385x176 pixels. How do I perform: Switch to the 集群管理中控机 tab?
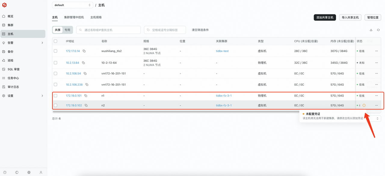click(x=74, y=17)
